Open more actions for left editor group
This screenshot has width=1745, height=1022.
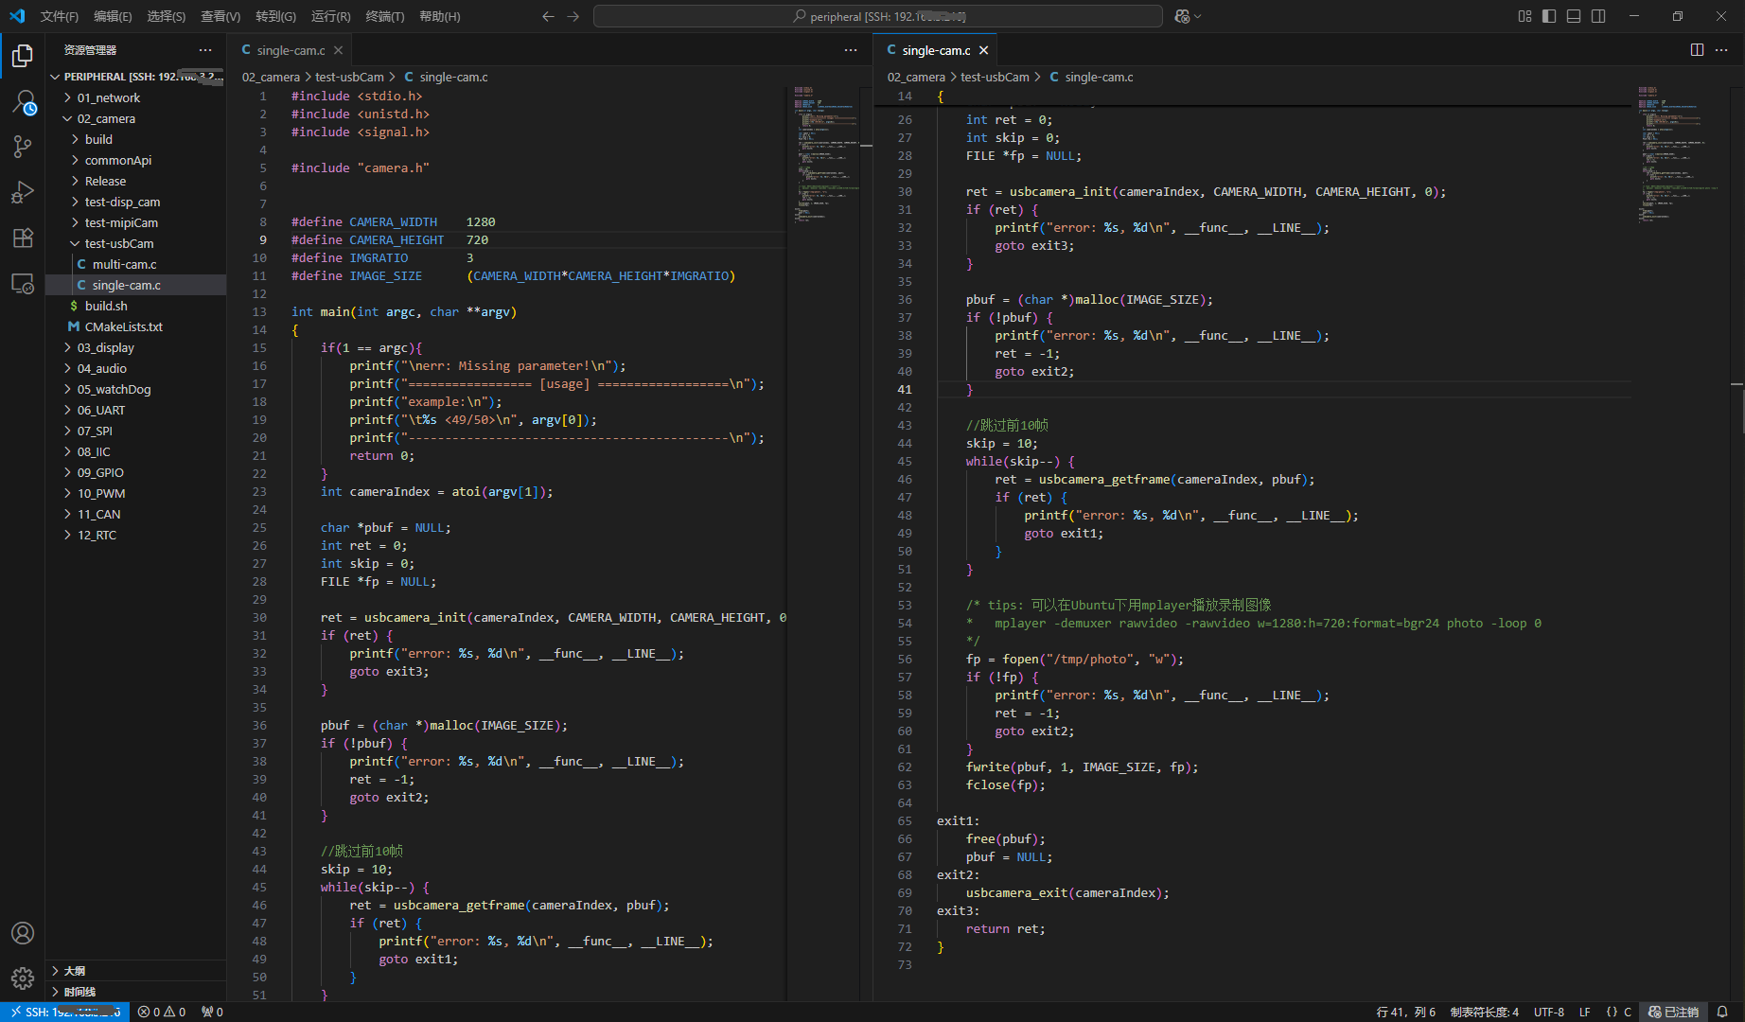pos(851,50)
